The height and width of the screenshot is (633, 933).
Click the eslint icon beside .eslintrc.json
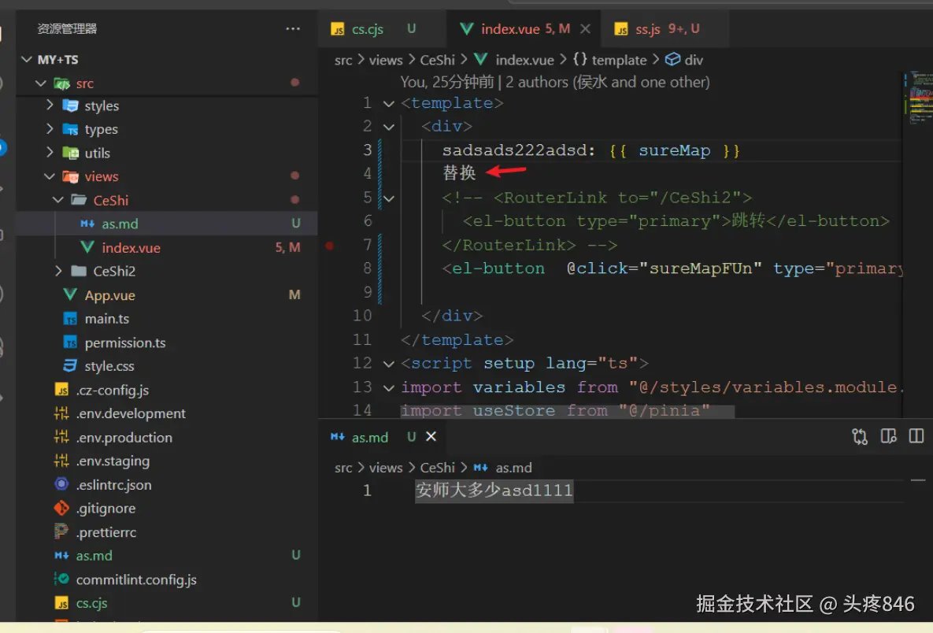pos(61,484)
